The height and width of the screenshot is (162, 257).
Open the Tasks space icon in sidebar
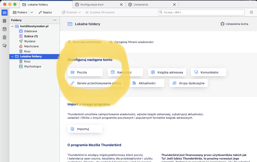(x=4, y=37)
